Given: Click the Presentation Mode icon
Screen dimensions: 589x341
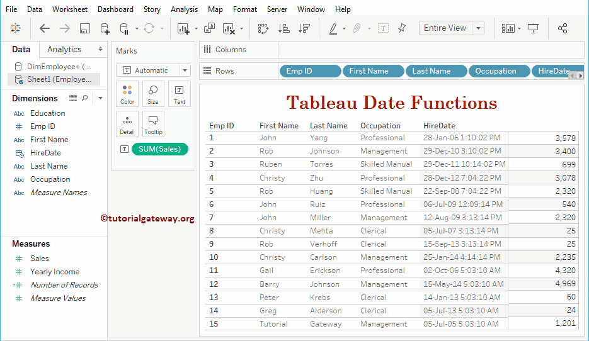Looking at the screenshot, I should pos(533,28).
